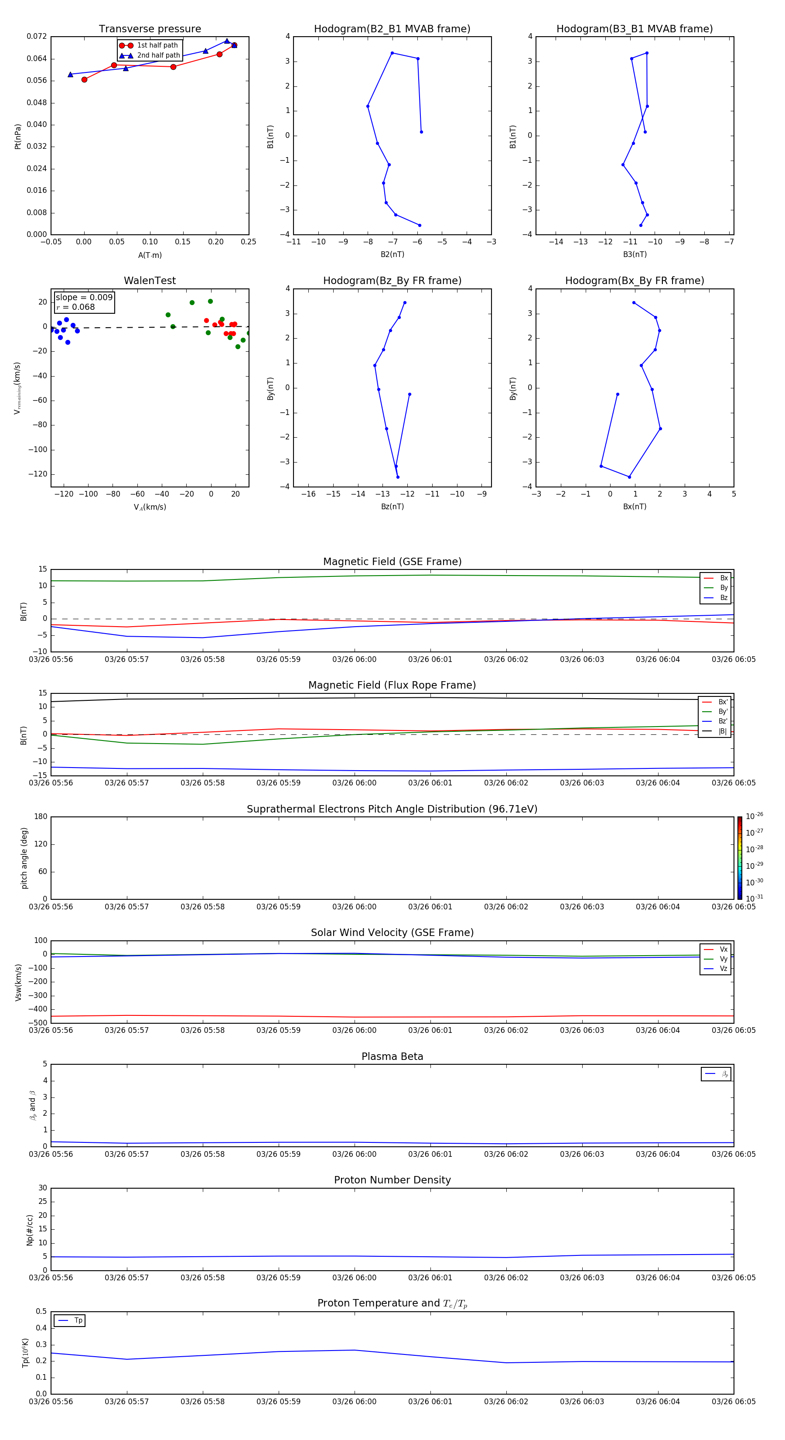Click the 'Bx(nT)' x-axis label
This screenshot has width=785, height=1440.
[635, 507]
